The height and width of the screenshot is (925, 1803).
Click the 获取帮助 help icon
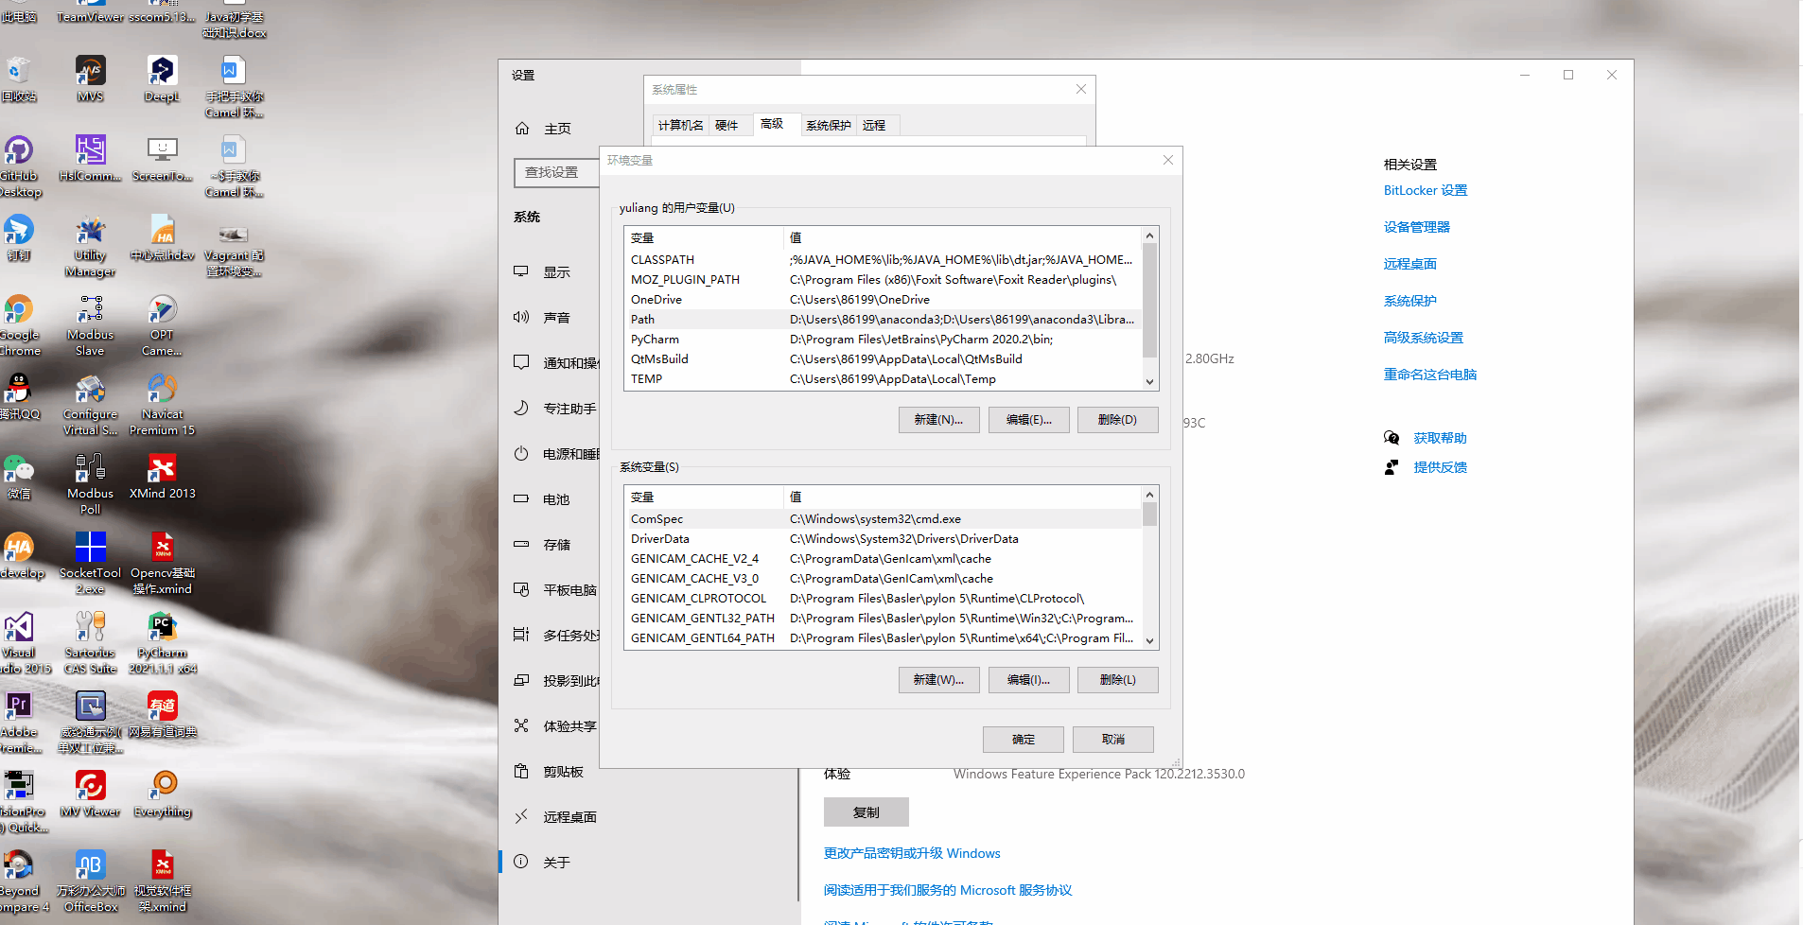(x=1392, y=438)
